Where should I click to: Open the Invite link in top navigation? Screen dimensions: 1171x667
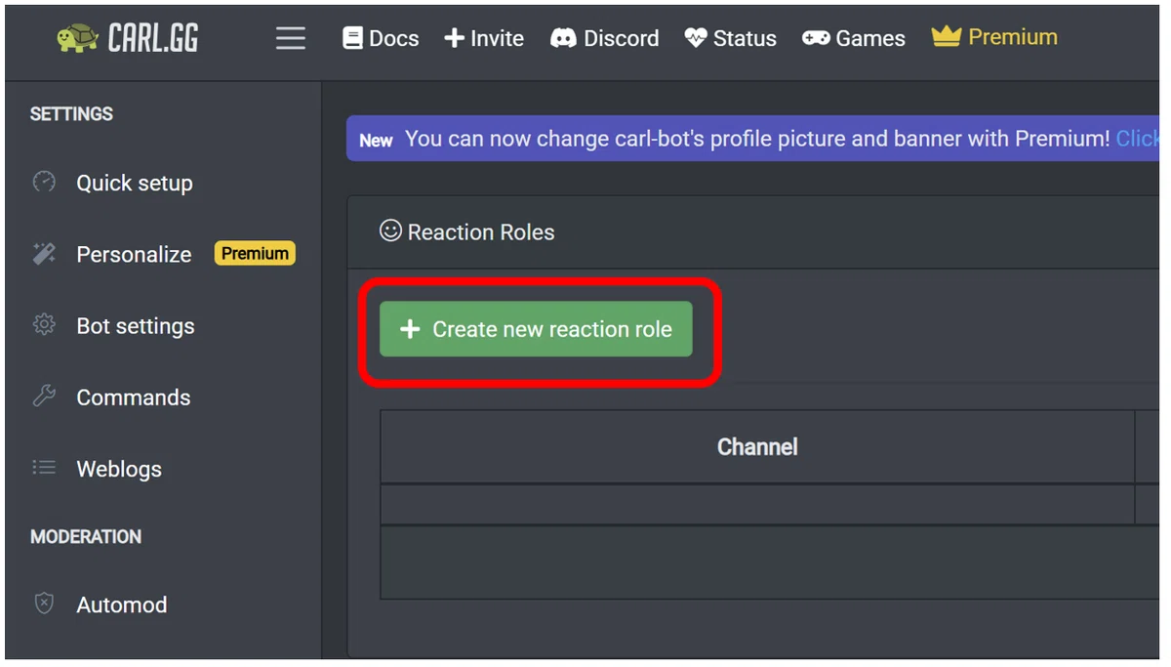click(x=484, y=38)
